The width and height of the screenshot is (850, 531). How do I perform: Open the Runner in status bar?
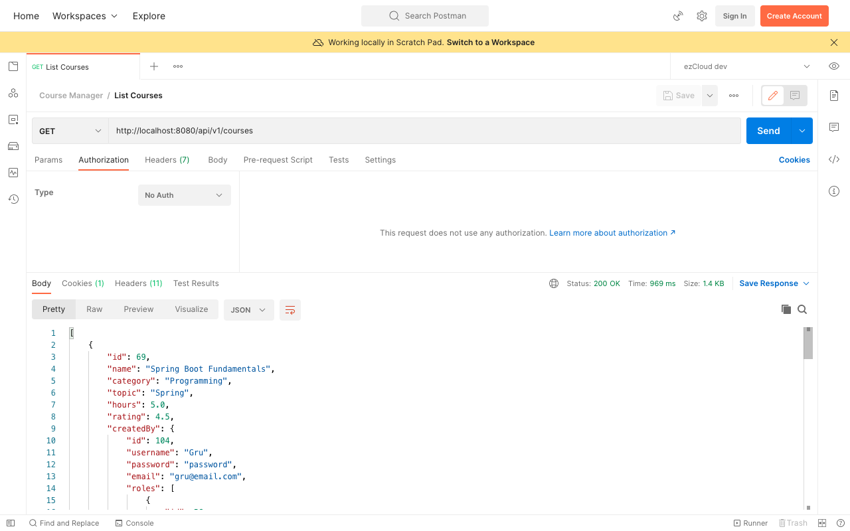coord(750,523)
